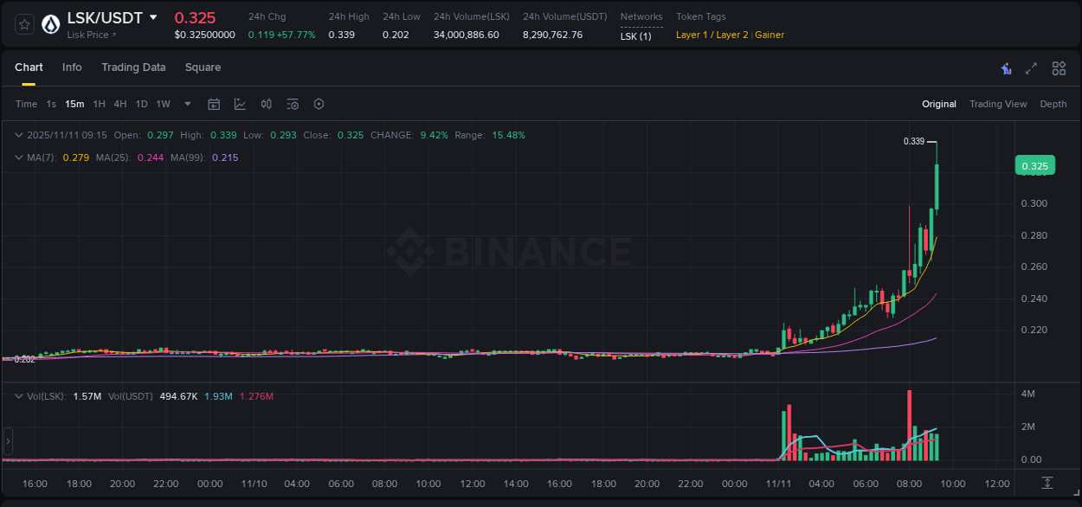Select the 1W timeframe
The width and height of the screenshot is (1082, 507).
(163, 104)
